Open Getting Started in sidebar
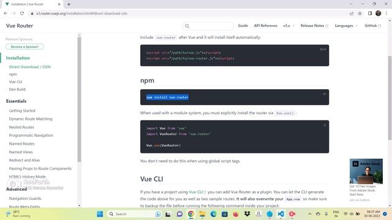 pos(22,111)
